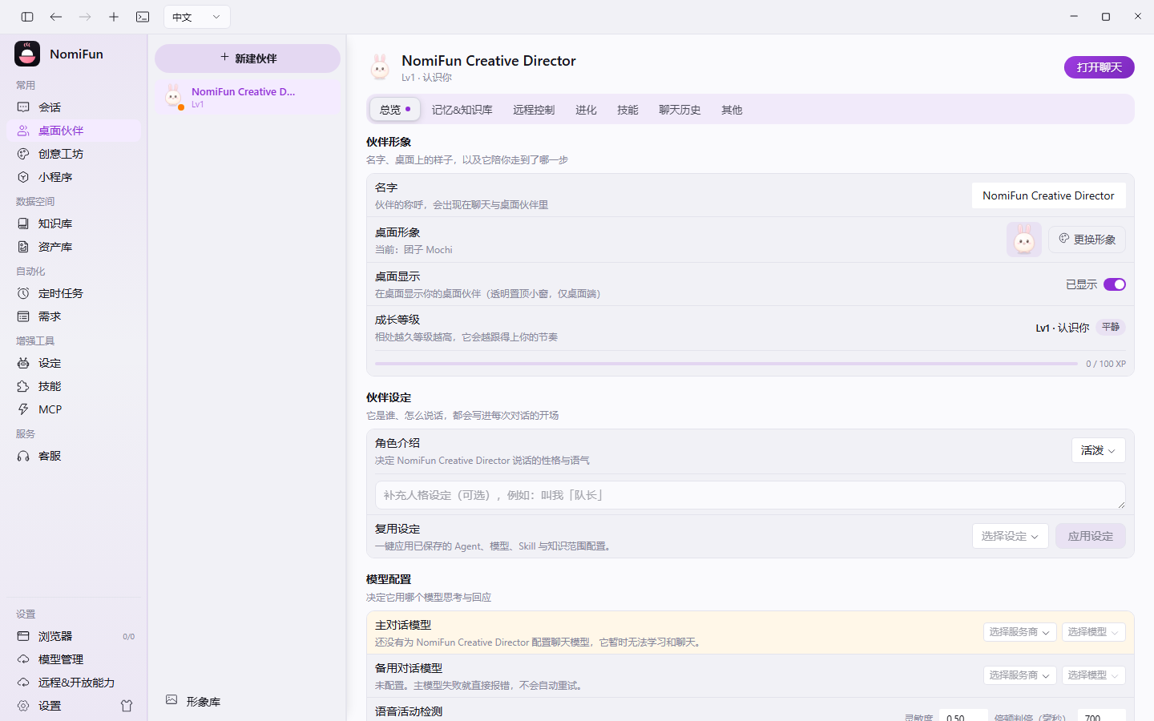Screen dimensions: 1154x721
Task: Open 备用对话模型 选择服务商 dropdown
Action: coord(1019,675)
